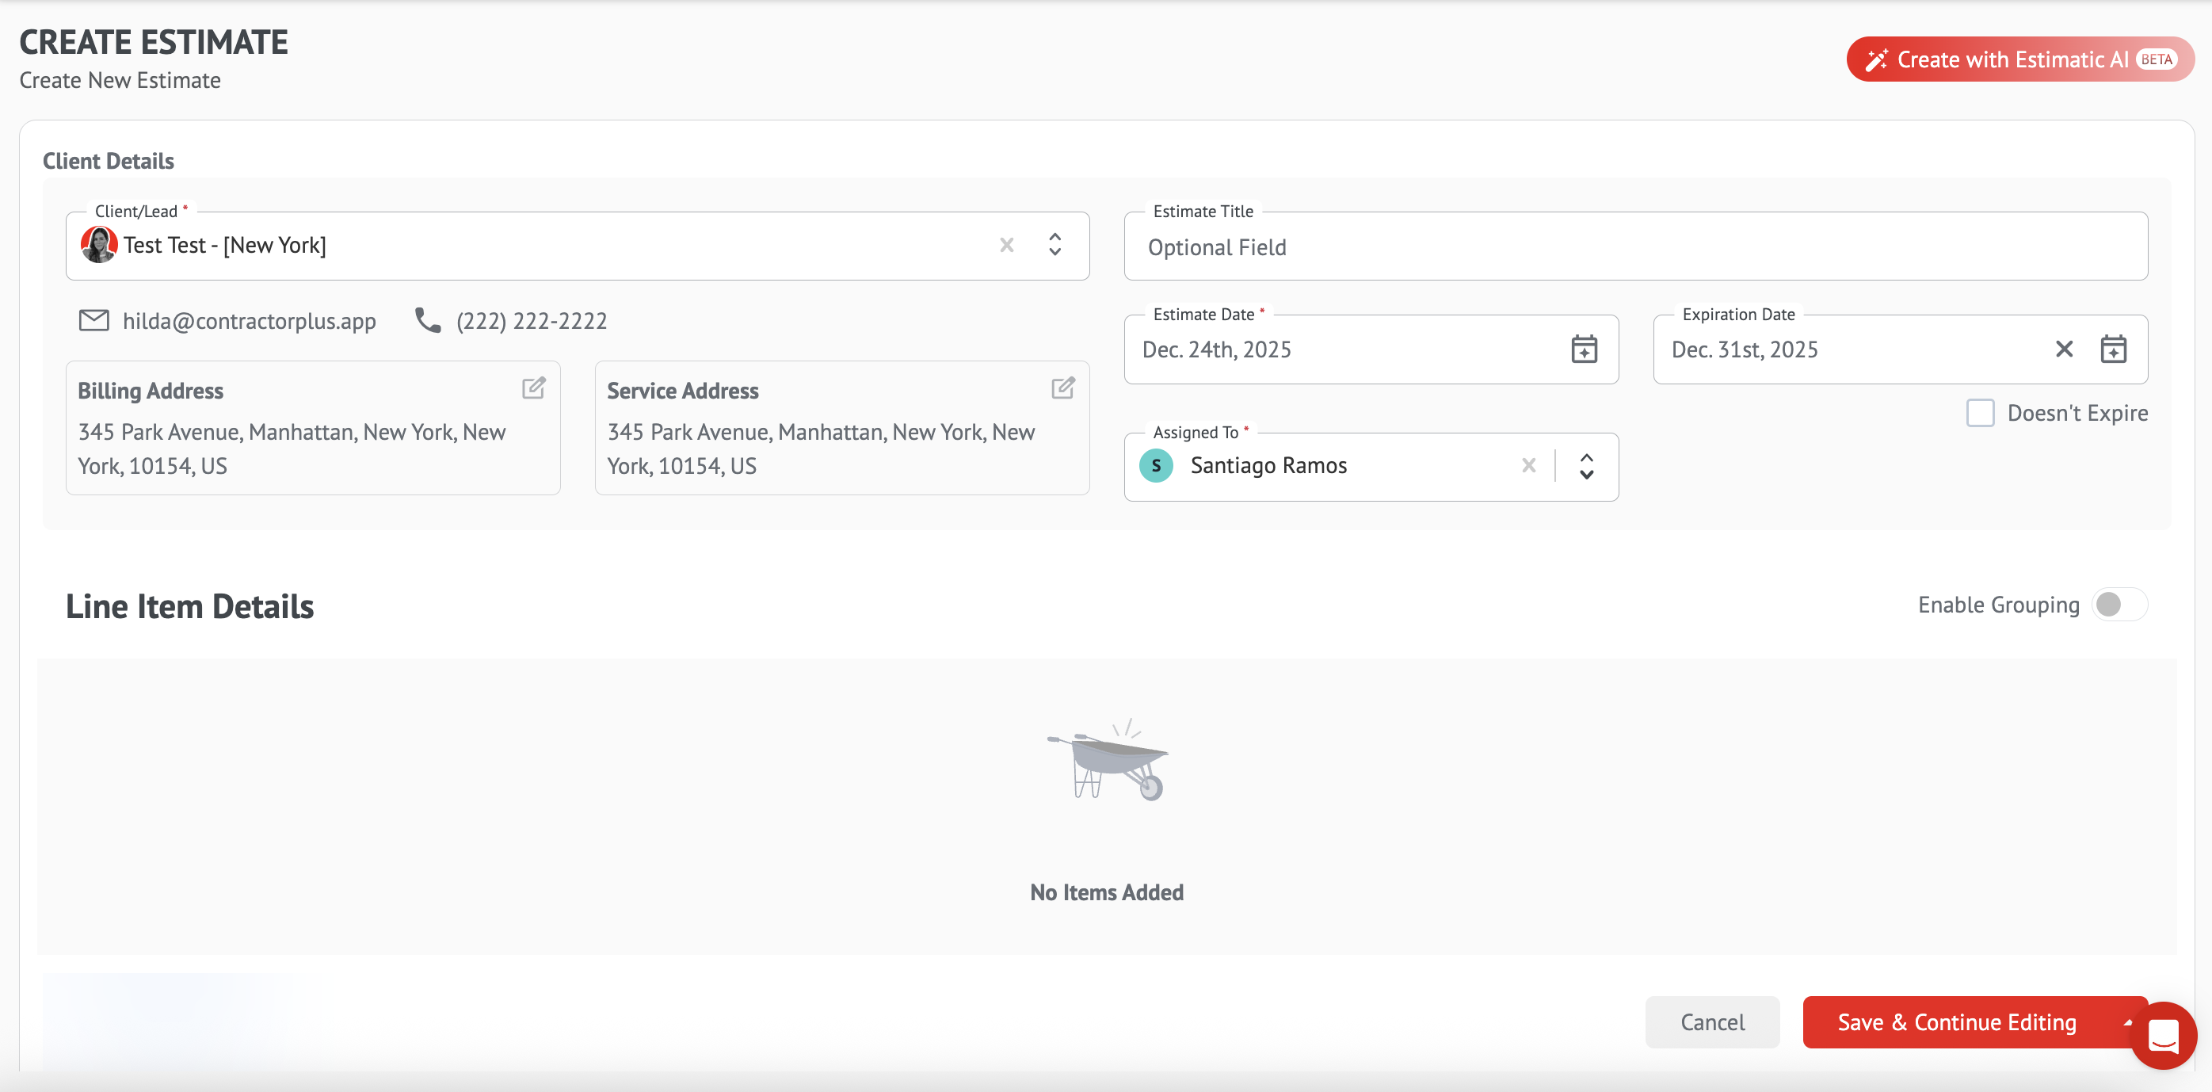
Task: Click the Test Test client avatar
Action: click(99, 245)
